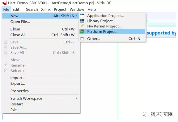
Task: Select Switch Workspace entry
Action: pyautogui.click(x=40, y=98)
